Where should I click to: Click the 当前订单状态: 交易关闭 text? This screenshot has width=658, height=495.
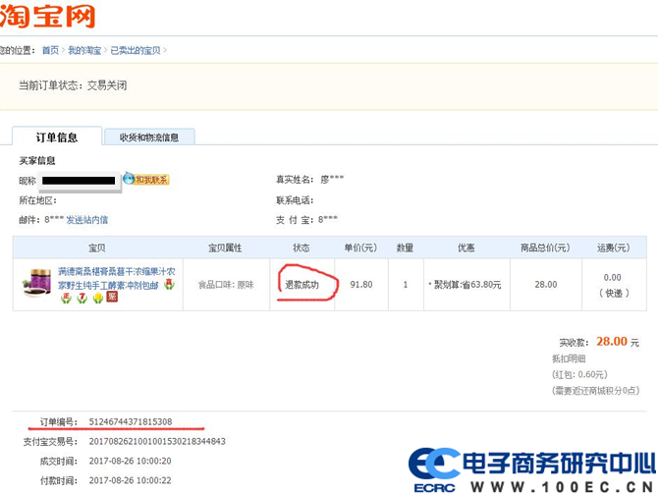(x=73, y=85)
